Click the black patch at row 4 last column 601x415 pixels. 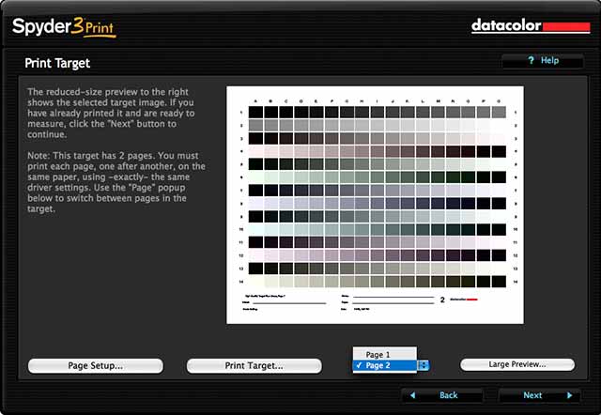coord(499,151)
